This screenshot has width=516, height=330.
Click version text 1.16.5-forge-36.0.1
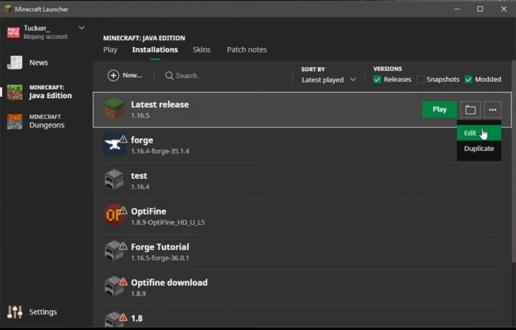pyautogui.click(x=160, y=258)
